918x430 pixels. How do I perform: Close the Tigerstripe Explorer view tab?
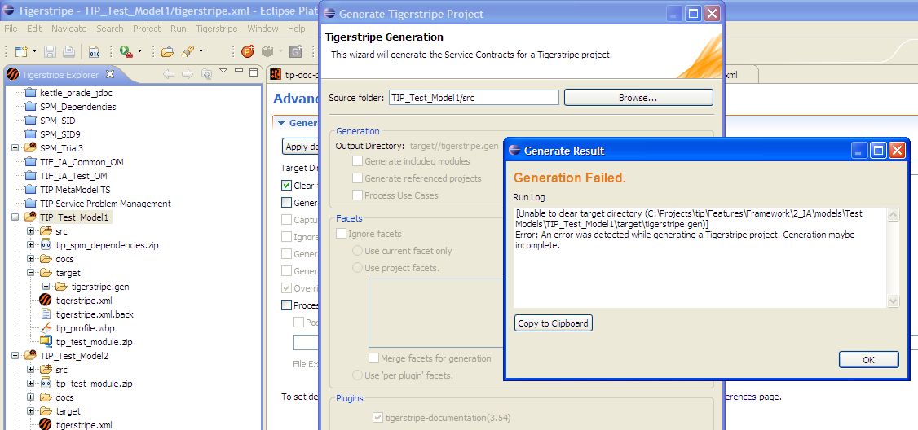[x=110, y=74]
